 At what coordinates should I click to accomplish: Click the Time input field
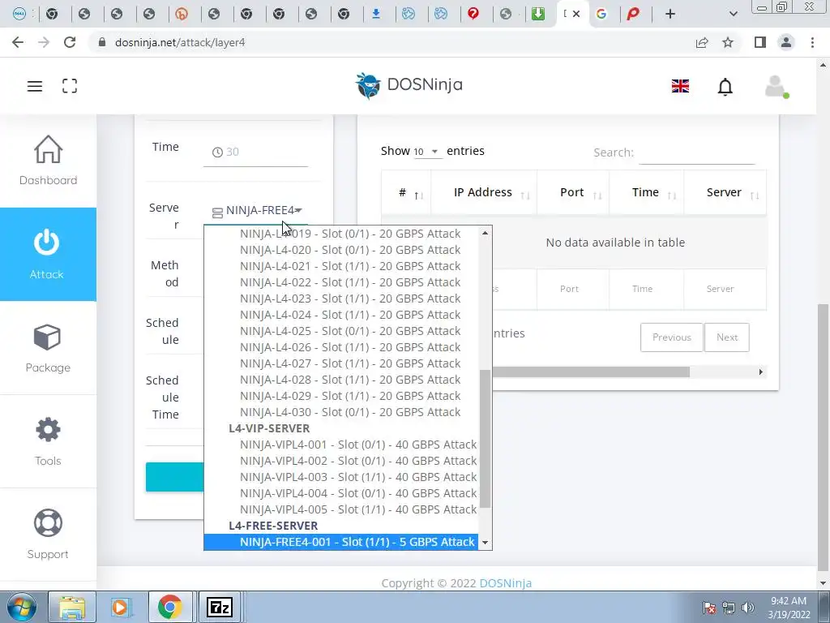[255, 152]
